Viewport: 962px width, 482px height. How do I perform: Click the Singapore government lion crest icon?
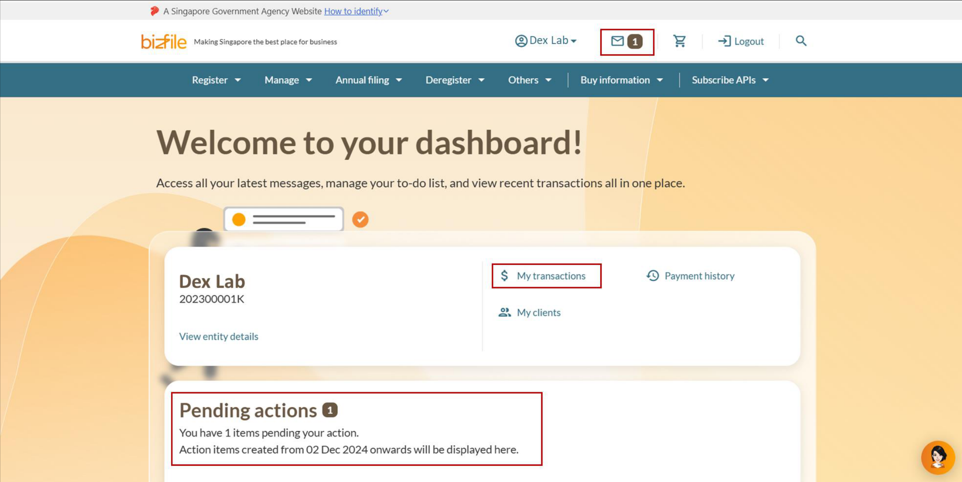154,11
